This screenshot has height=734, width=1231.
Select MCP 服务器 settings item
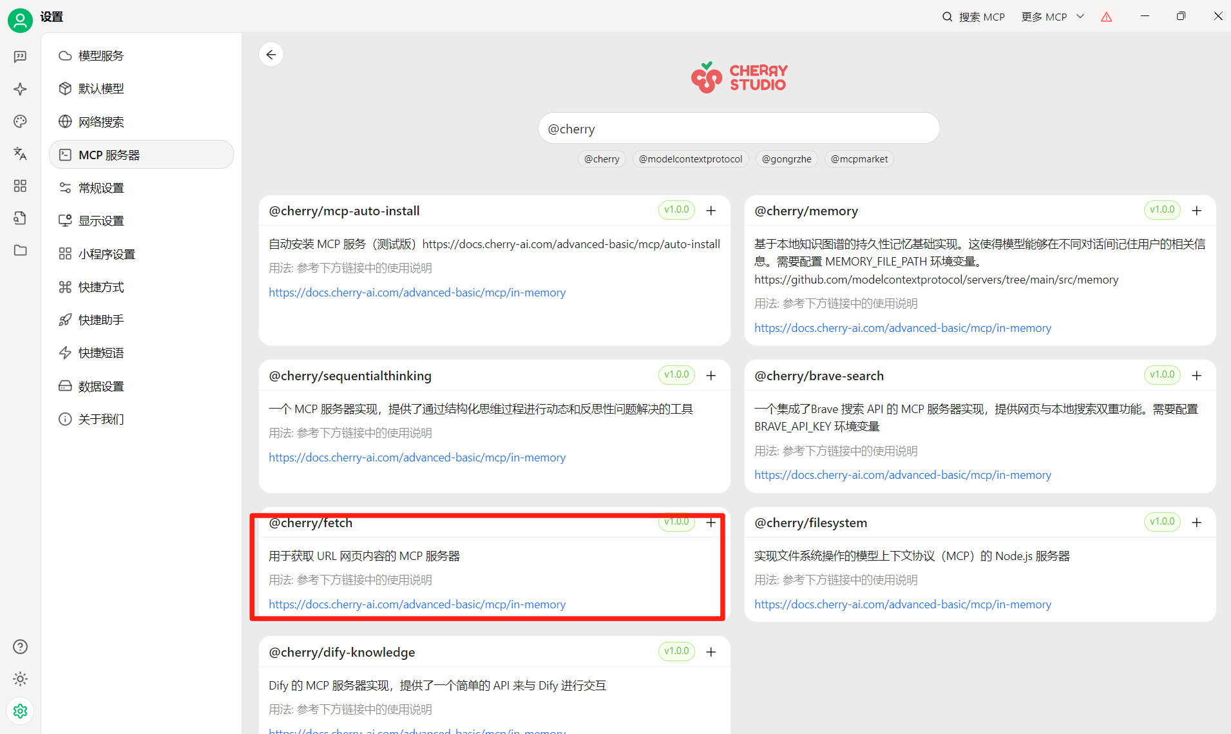tap(141, 155)
